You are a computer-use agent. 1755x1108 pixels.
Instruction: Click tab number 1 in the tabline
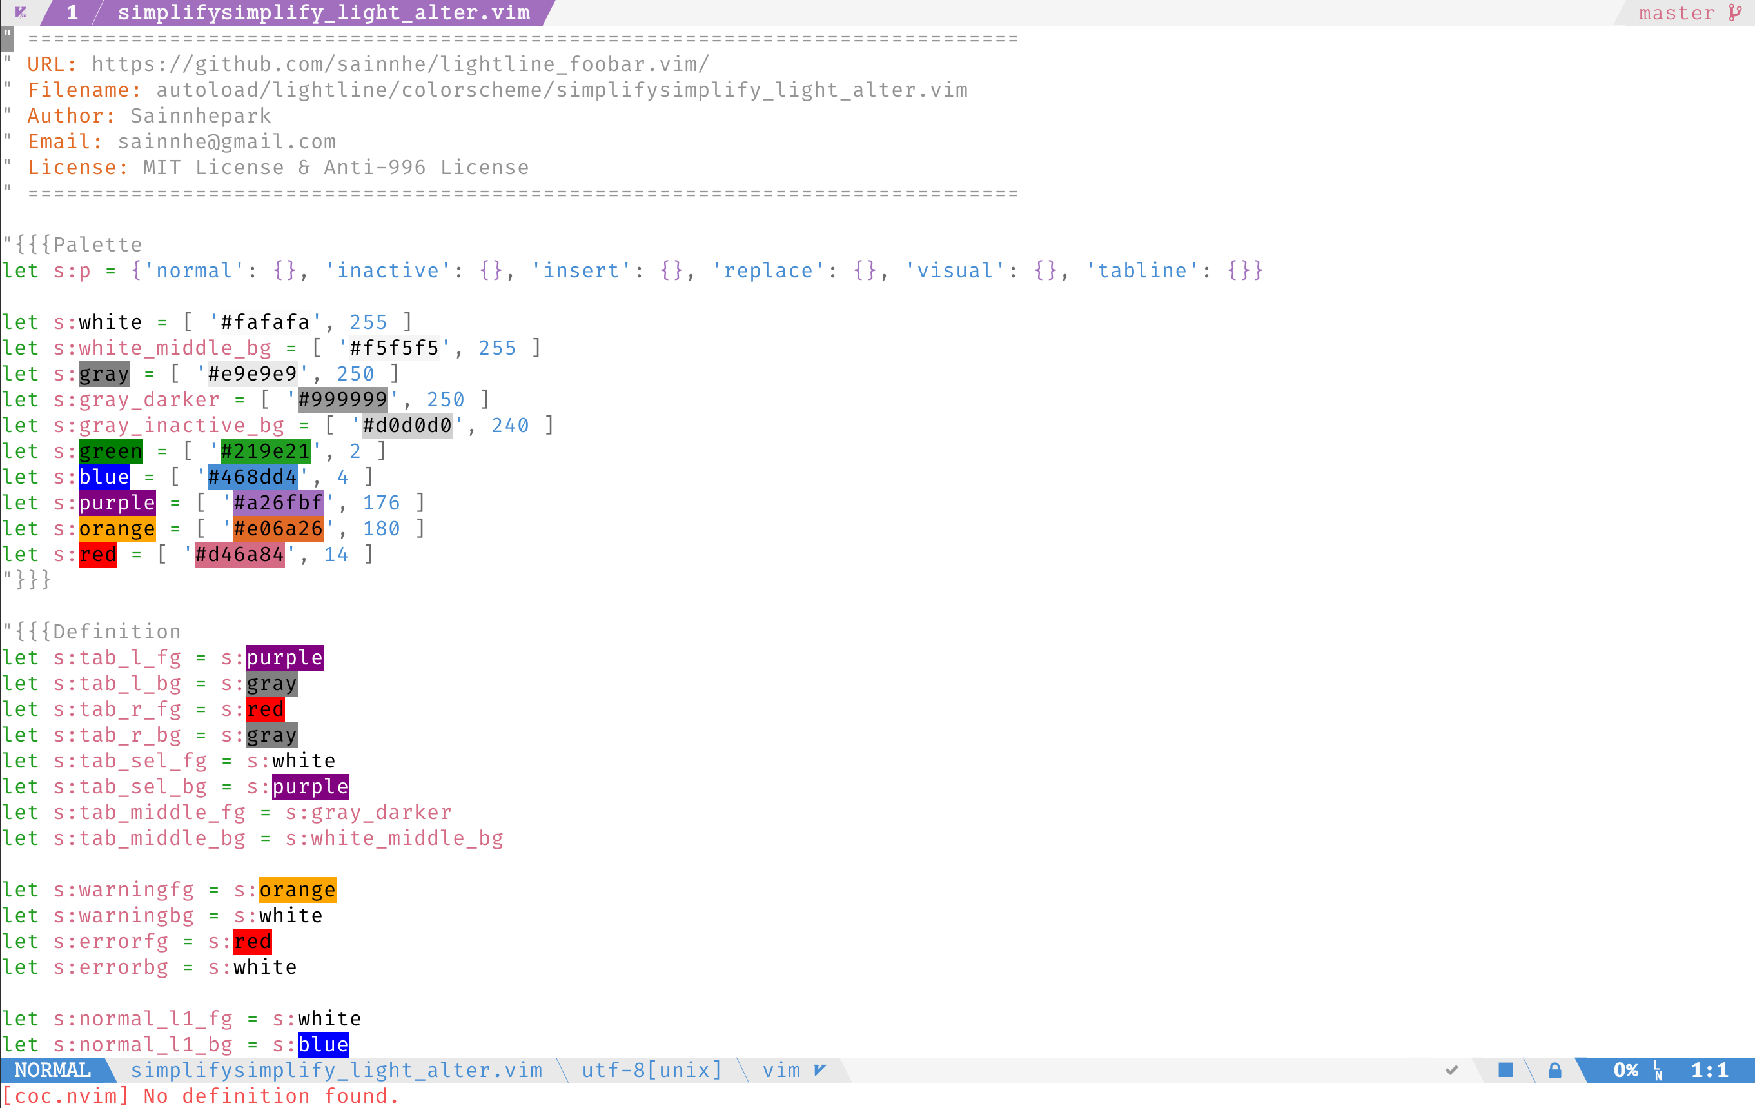tap(72, 12)
